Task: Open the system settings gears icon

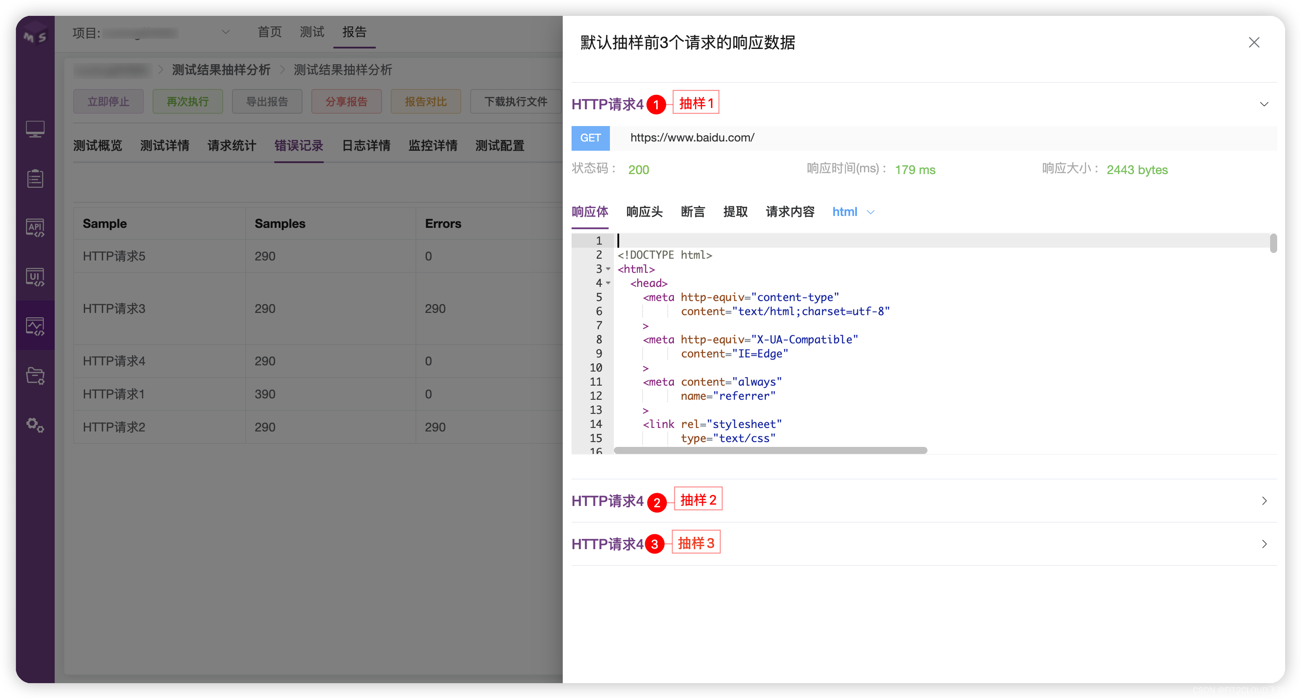Action: [35, 425]
